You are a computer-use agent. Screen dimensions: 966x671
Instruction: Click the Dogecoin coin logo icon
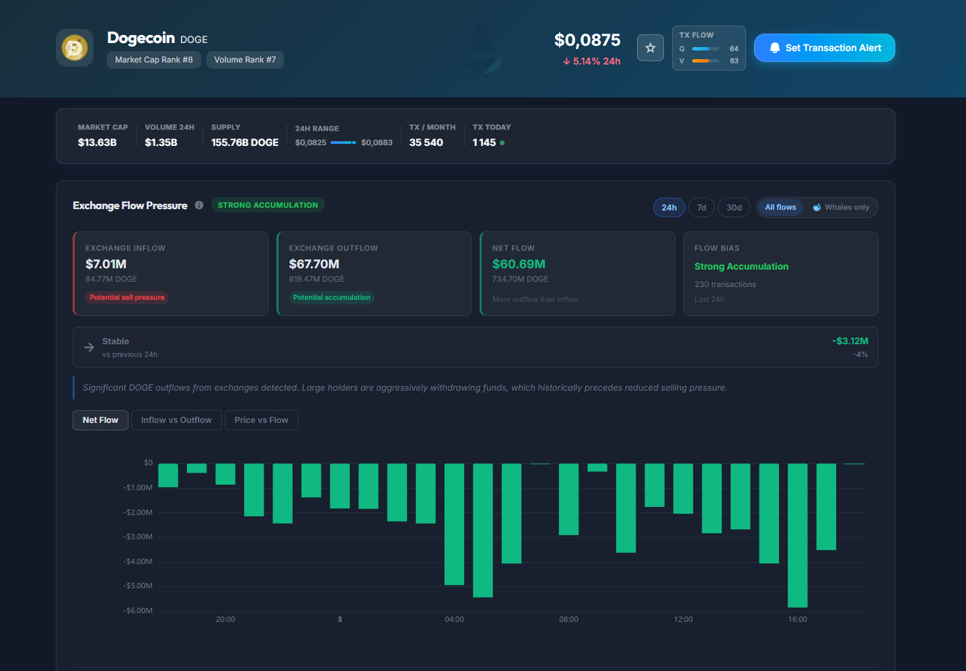pyautogui.click(x=75, y=48)
